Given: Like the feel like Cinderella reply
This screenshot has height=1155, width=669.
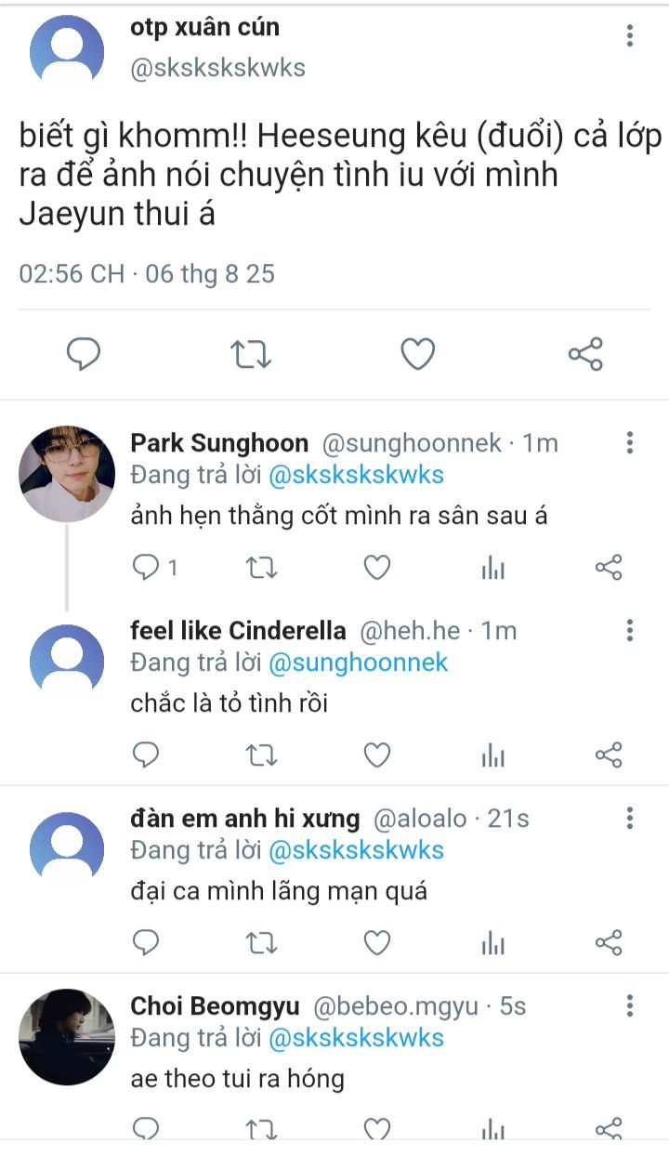Looking at the screenshot, I should (376, 755).
